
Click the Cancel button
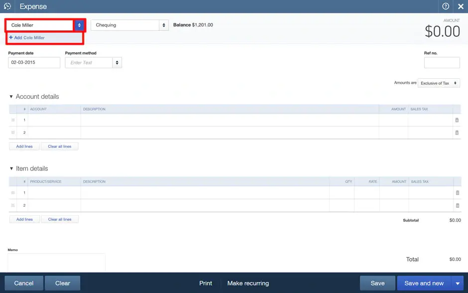point(24,283)
